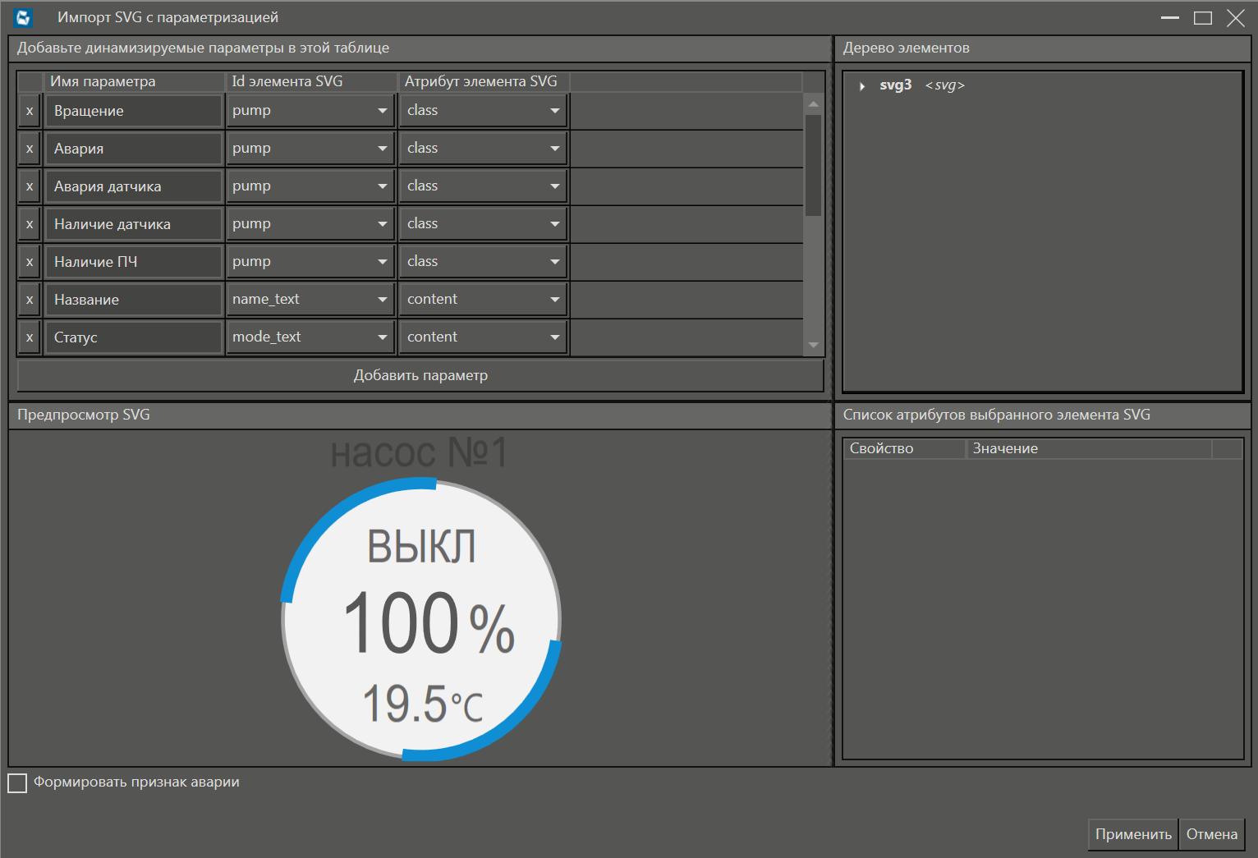The image size is (1258, 858).
Task: Open SVG element Id dropdown for Авария
Action: (x=311, y=149)
